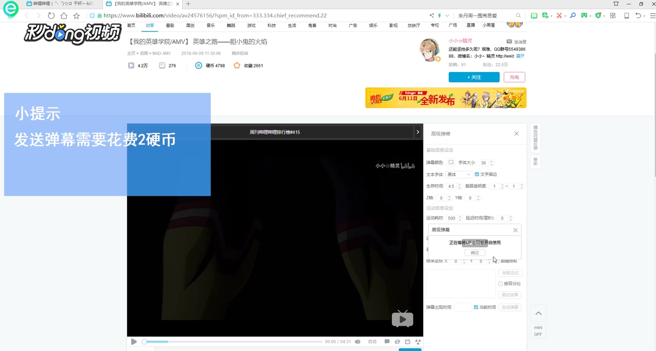Viewport: 656px width, 351px height.
Task: Confirm the dialog with the 确定 button
Action: [475, 253]
